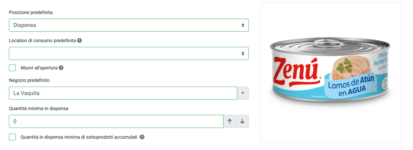
Task: Click the up-down arrows icon on Dispensa select
Action: 243,25
